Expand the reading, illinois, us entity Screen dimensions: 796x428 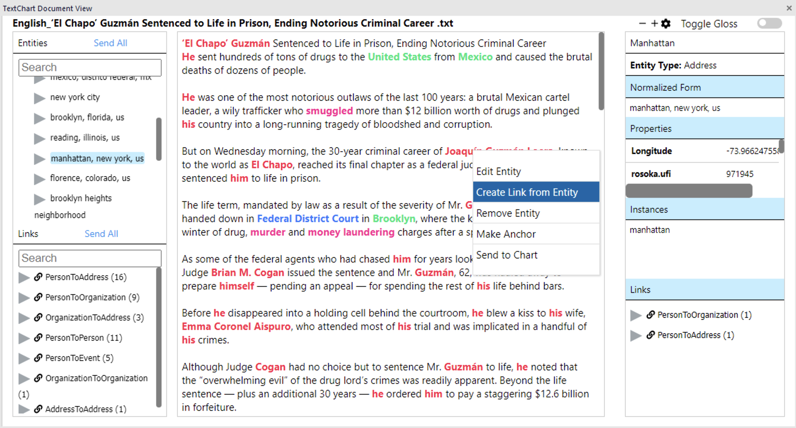pyautogui.click(x=39, y=139)
